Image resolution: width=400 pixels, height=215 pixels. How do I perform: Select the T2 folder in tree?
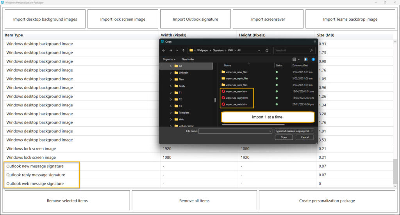[x=178, y=99]
